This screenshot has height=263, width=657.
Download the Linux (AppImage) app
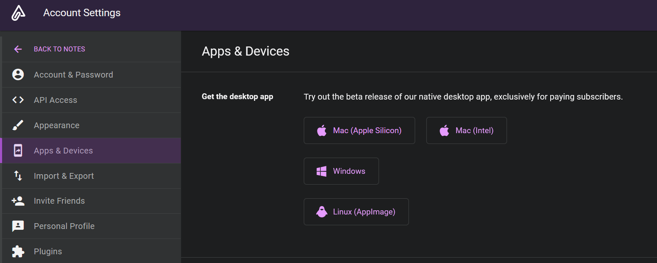pos(356,212)
